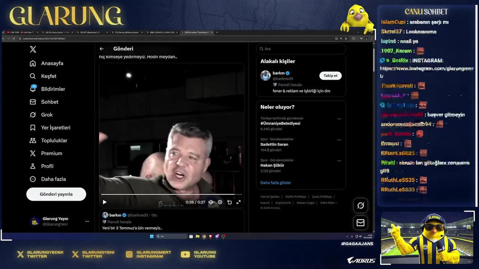Click back arrow beside Gönderi
Screen dimensions: 479x269
[x=101, y=49]
